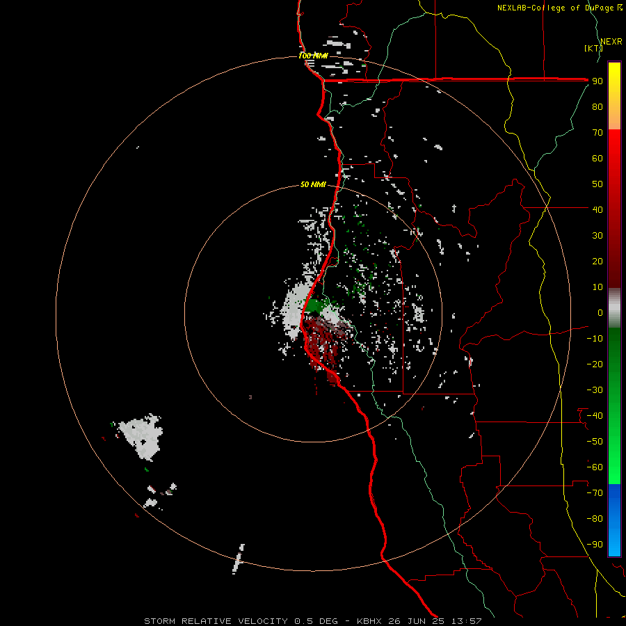
Task: Click the 100 NMI range ring label
Action: [x=314, y=56]
